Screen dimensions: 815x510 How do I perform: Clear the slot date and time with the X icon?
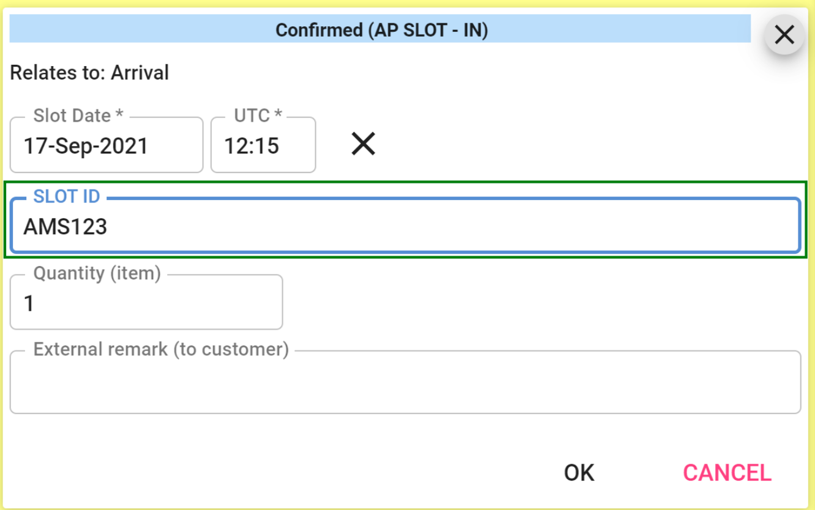pos(363,144)
